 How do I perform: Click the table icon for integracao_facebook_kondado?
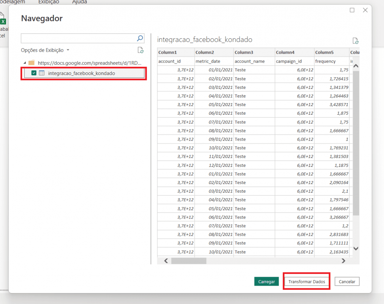click(42, 73)
